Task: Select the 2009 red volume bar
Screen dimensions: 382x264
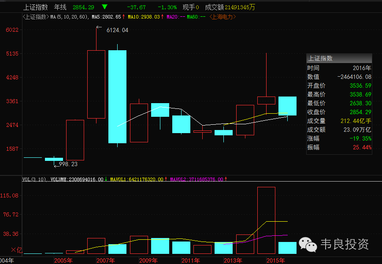Action: (139, 245)
